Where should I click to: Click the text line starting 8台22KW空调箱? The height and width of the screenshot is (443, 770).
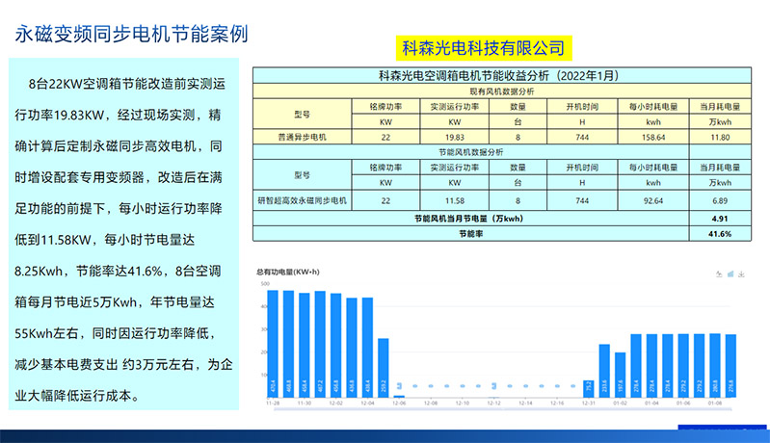(126, 84)
